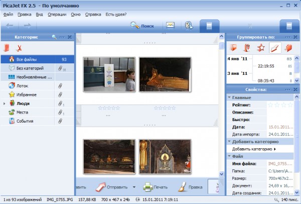The width and height of the screenshot is (301, 204).
Task: Click the new category book icon
Action: coord(7,48)
